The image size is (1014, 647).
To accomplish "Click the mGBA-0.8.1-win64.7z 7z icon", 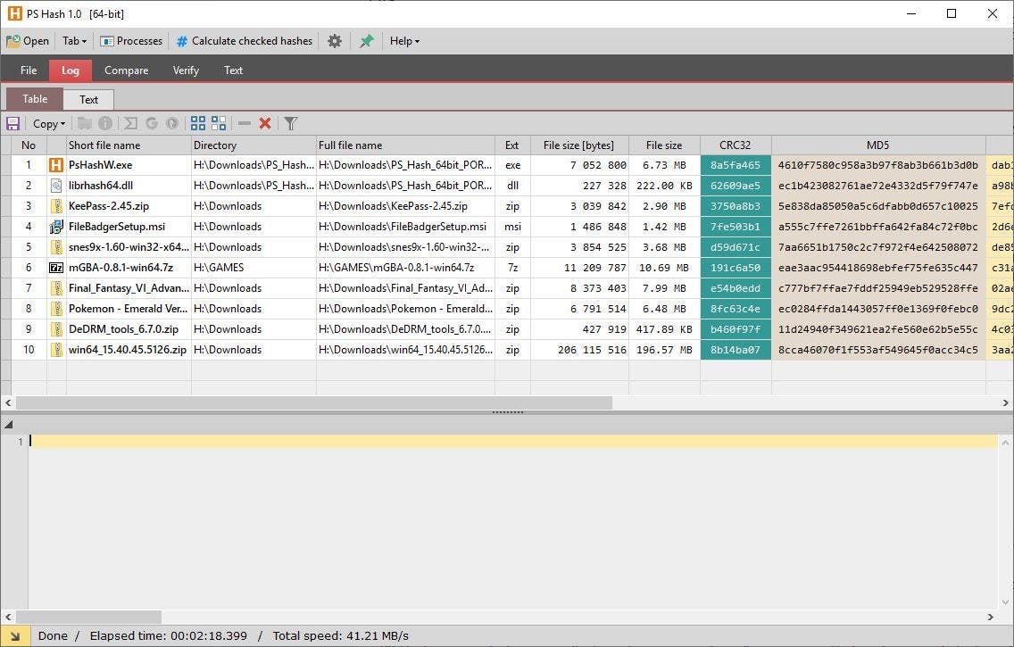I will coord(56,268).
